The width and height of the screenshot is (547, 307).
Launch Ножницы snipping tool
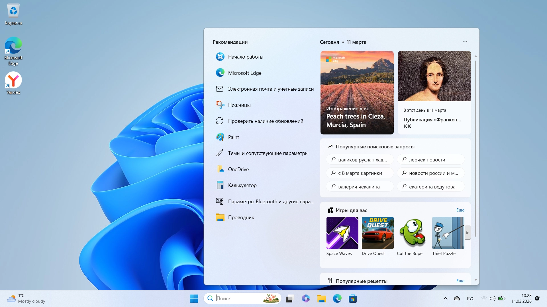tap(239, 105)
